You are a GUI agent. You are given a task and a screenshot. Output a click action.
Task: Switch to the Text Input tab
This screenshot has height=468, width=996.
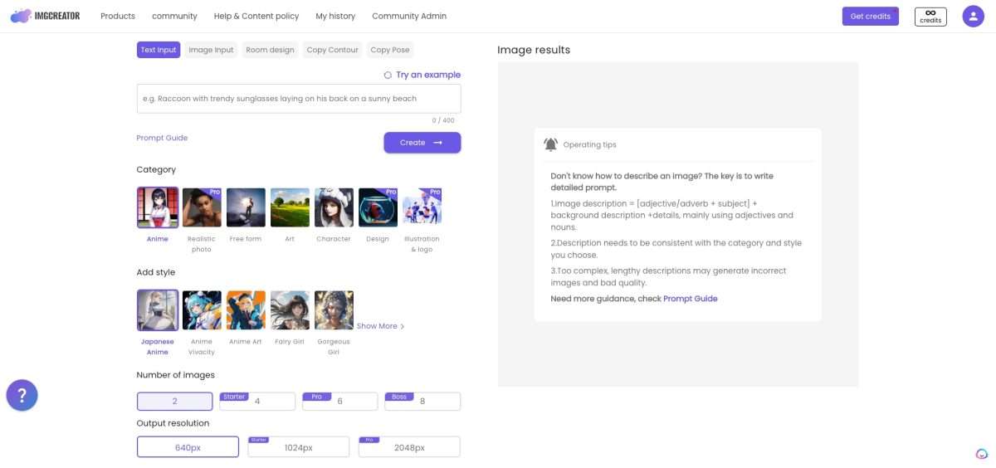pos(159,50)
